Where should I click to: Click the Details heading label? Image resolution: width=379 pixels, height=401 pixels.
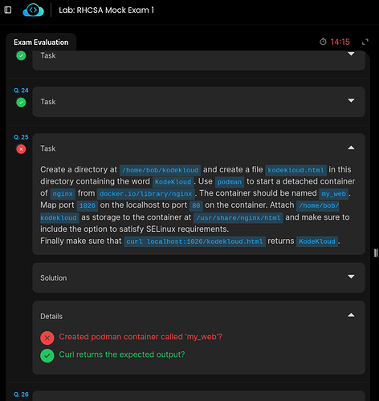51,317
